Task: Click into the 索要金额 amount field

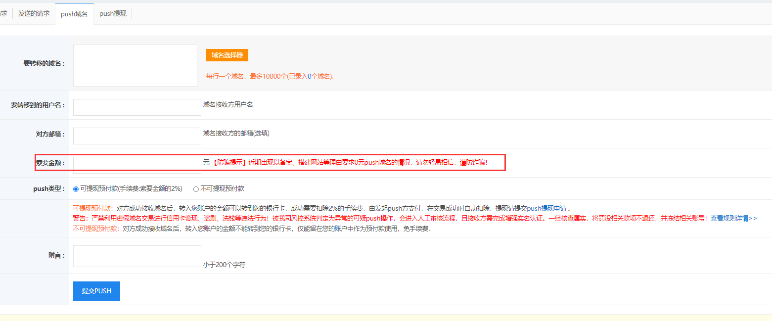Action: pos(137,165)
